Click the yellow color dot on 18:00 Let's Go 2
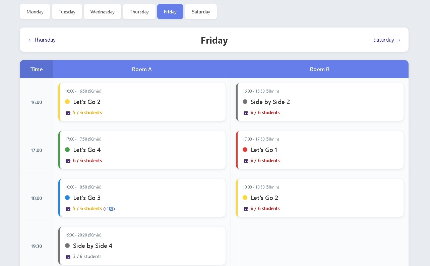Image resolution: width=430 pixels, height=266 pixels. pyautogui.click(x=245, y=198)
